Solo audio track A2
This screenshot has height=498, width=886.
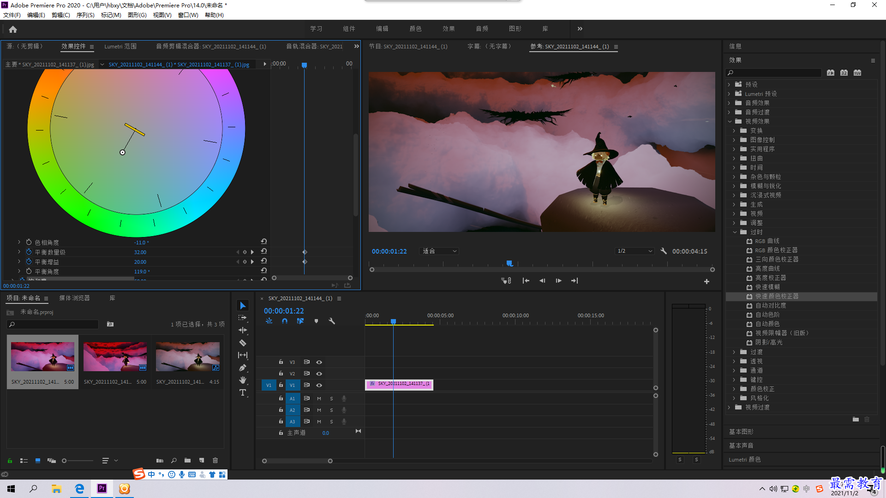pyautogui.click(x=331, y=410)
